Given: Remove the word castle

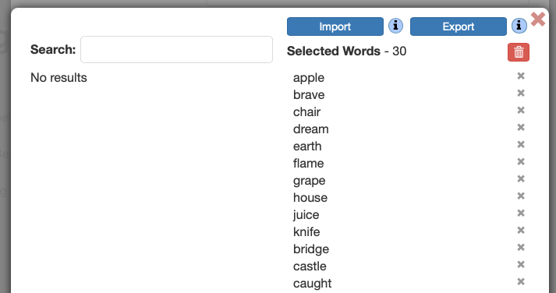Looking at the screenshot, I should click(521, 265).
